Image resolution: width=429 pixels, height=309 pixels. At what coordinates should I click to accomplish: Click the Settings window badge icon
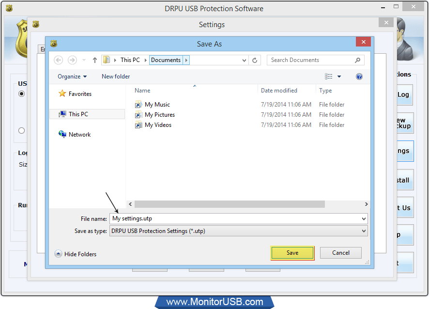tap(36, 24)
